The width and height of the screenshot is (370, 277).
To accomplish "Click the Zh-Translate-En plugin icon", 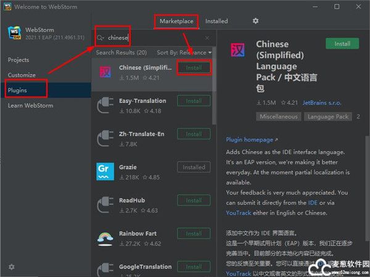I will [105, 138].
